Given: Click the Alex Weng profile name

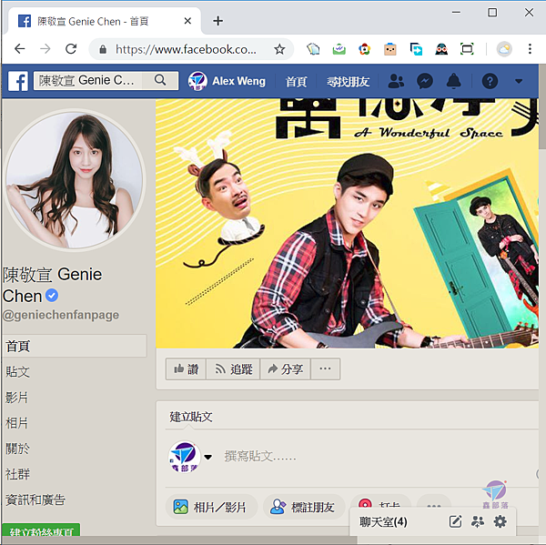Looking at the screenshot, I should (x=238, y=81).
